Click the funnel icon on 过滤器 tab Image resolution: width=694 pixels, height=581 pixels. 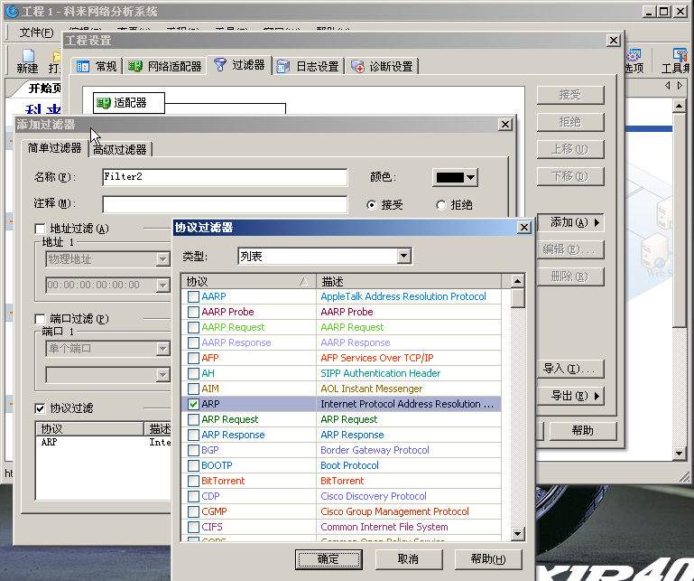(219, 65)
